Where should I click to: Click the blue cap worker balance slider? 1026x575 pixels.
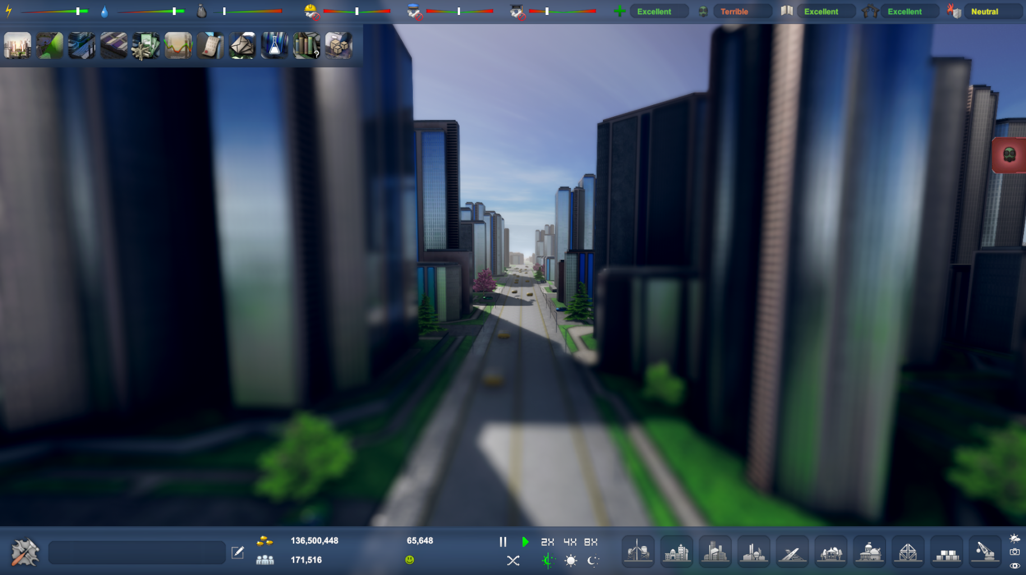coord(459,11)
